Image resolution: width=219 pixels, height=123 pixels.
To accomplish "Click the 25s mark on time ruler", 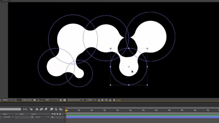I will pyautogui.click(x=130, y=110).
